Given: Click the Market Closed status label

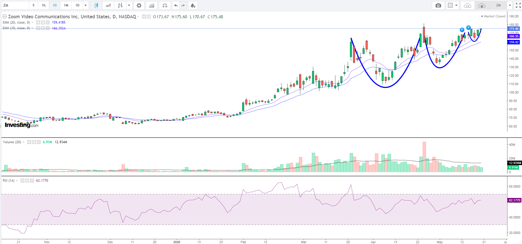Looking at the screenshot, I should (493, 16).
